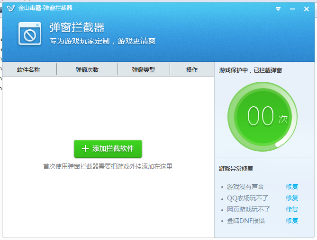Viewport: 317px width, 240px height.
Task: Click the 软件名称 column header
Action: [x=28, y=70]
